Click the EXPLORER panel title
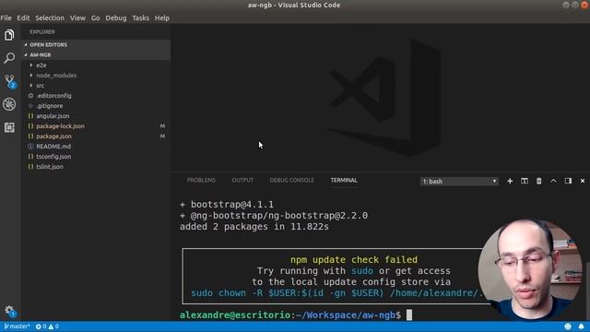 pyautogui.click(x=42, y=32)
